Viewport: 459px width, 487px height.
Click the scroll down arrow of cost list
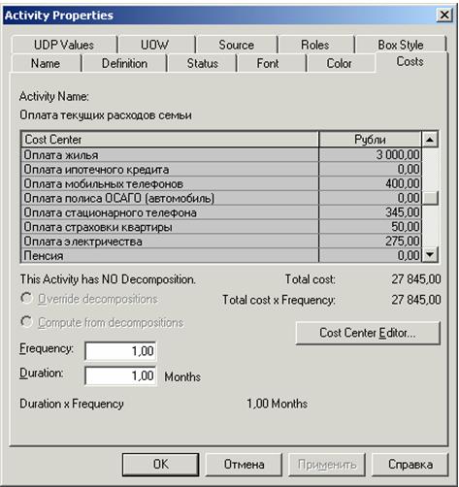(x=430, y=254)
